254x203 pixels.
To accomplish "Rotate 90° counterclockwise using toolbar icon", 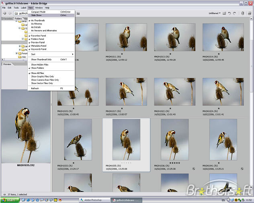I will coord(229,13).
